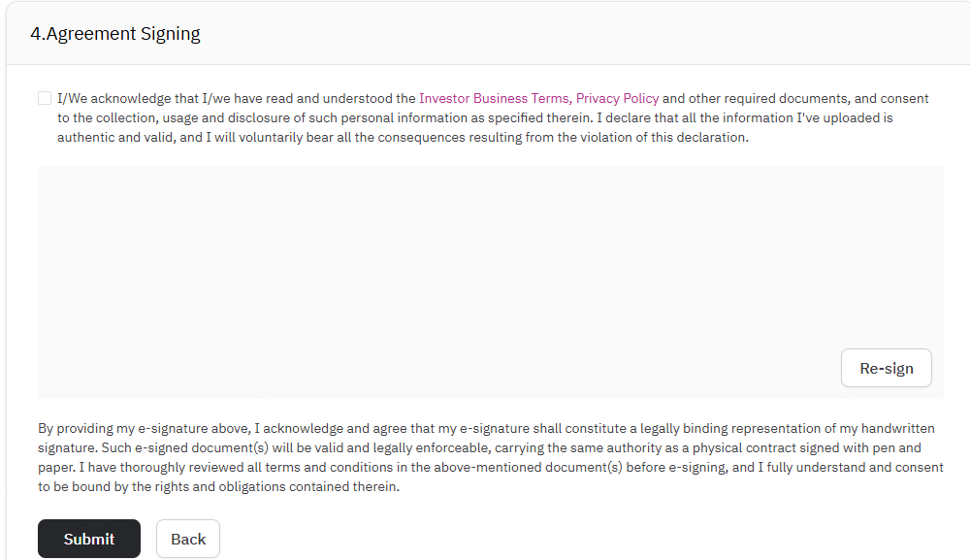
Task: Submit the signed agreement
Action: click(x=89, y=539)
